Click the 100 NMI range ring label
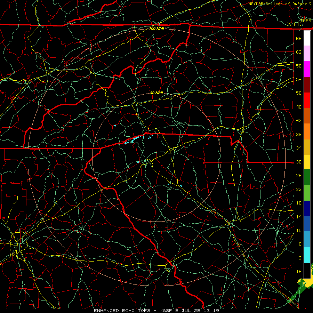 [x=156, y=29]
